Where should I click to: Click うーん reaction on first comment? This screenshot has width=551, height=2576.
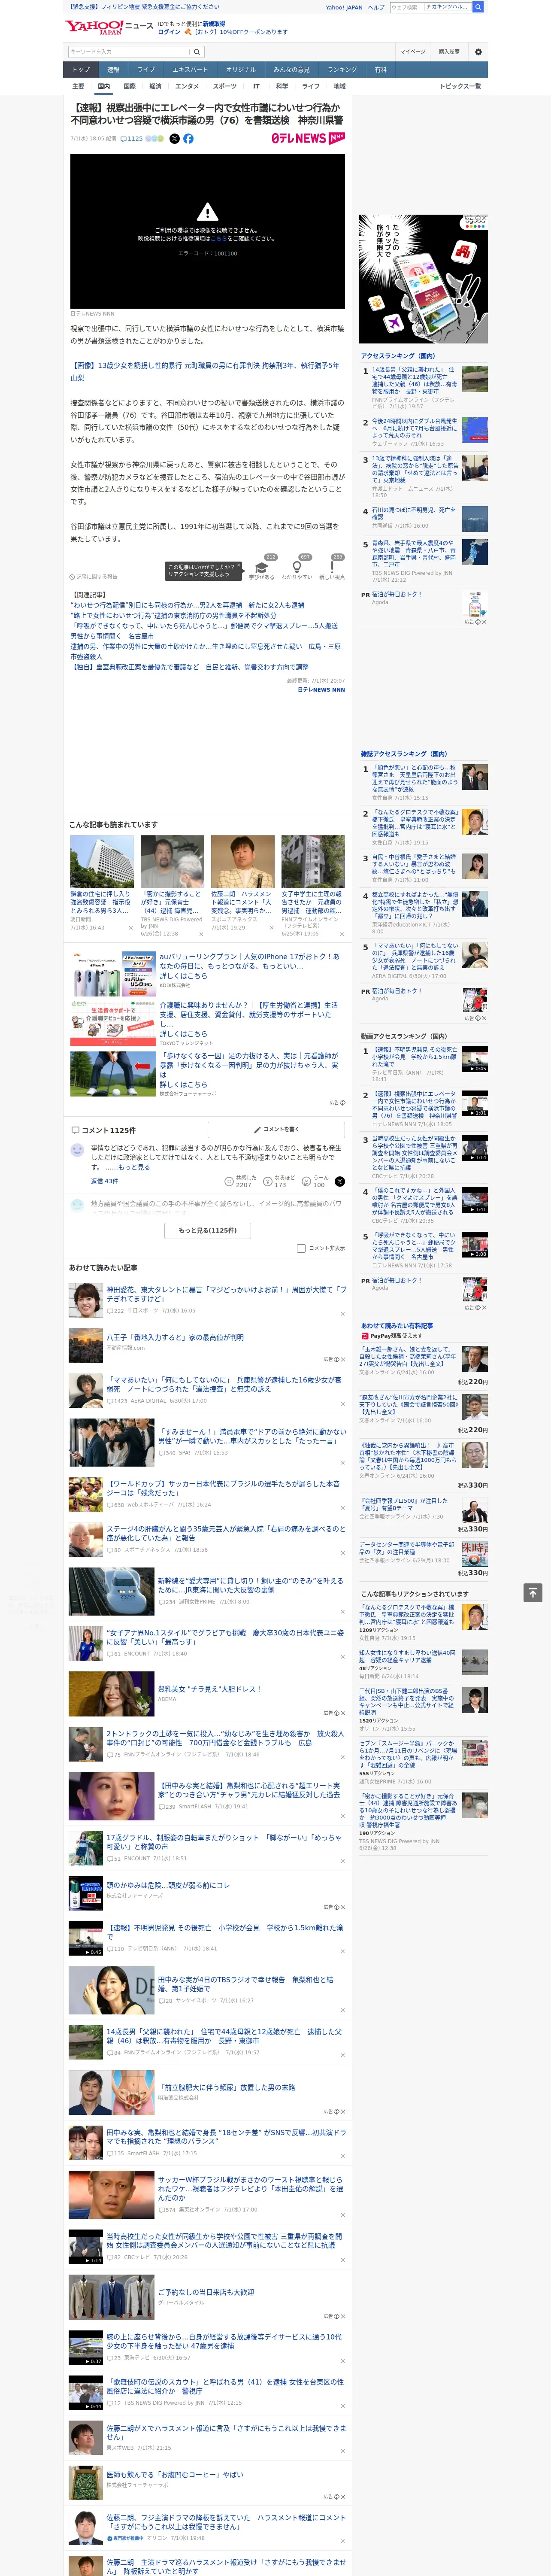(x=307, y=1181)
